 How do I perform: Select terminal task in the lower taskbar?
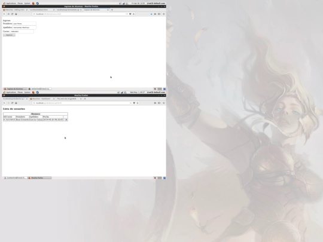pyautogui.click(x=16, y=178)
